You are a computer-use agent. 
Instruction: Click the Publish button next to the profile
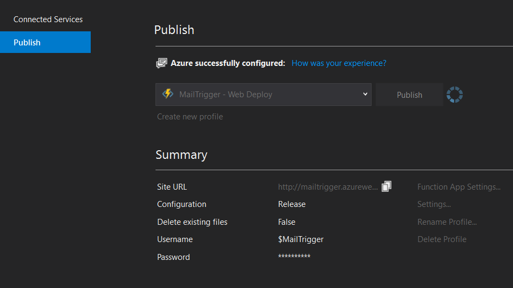(409, 95)
